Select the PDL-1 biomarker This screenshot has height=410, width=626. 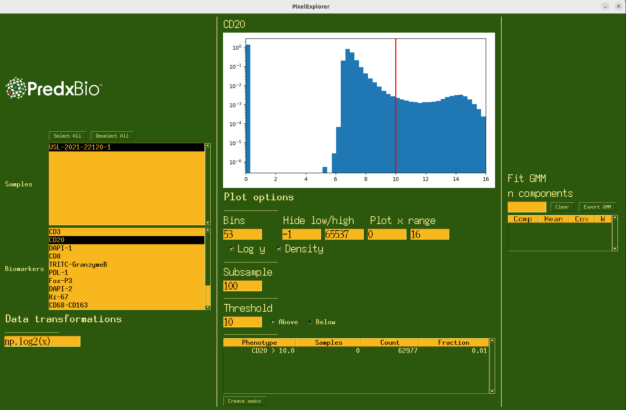pyautogui.click(x=127, y=273)
